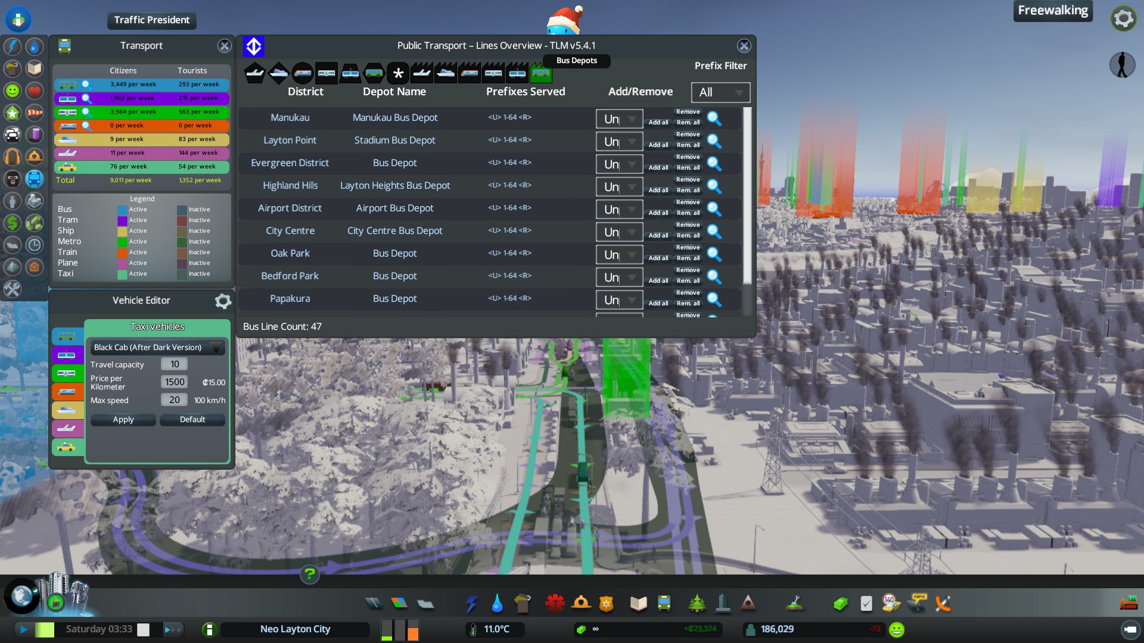1144x643 pixels.
Task: Toggle metro line visibility magnifier in Transport
Action: (x=86, y=112)
